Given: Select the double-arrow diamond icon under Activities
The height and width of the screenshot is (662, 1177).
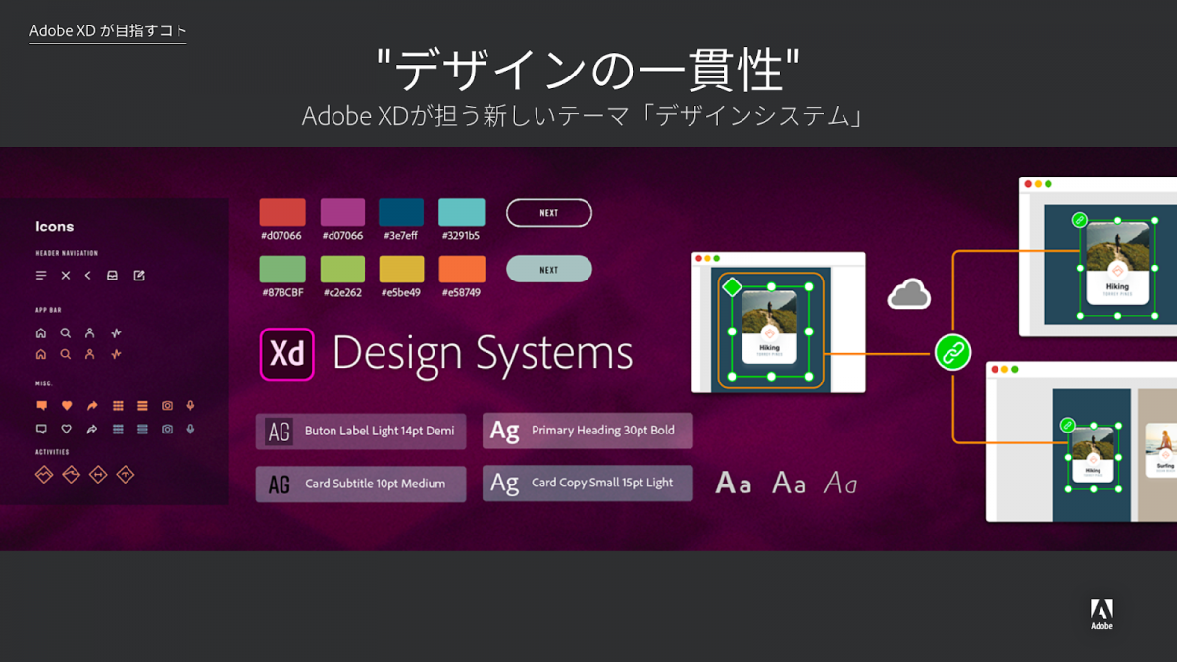Looking at the screenshot, I should pos(98,475).
